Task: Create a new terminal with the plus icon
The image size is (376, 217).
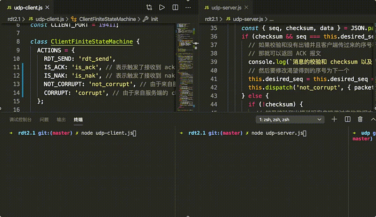Action: pyautogui.click(x=334, y=119)
